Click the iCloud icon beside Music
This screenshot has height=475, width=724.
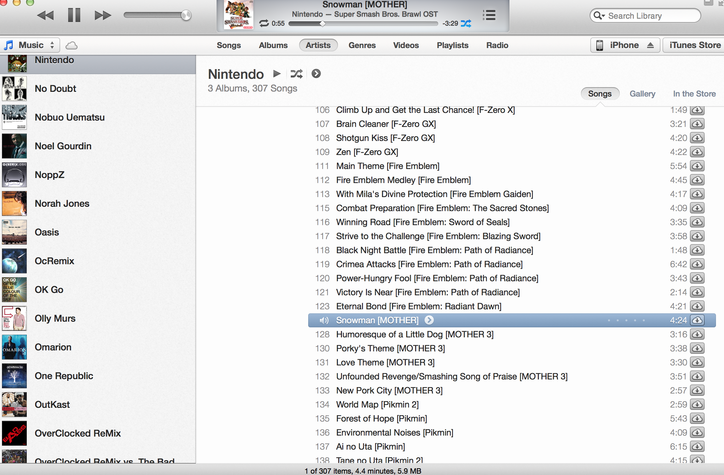(71, 45)
